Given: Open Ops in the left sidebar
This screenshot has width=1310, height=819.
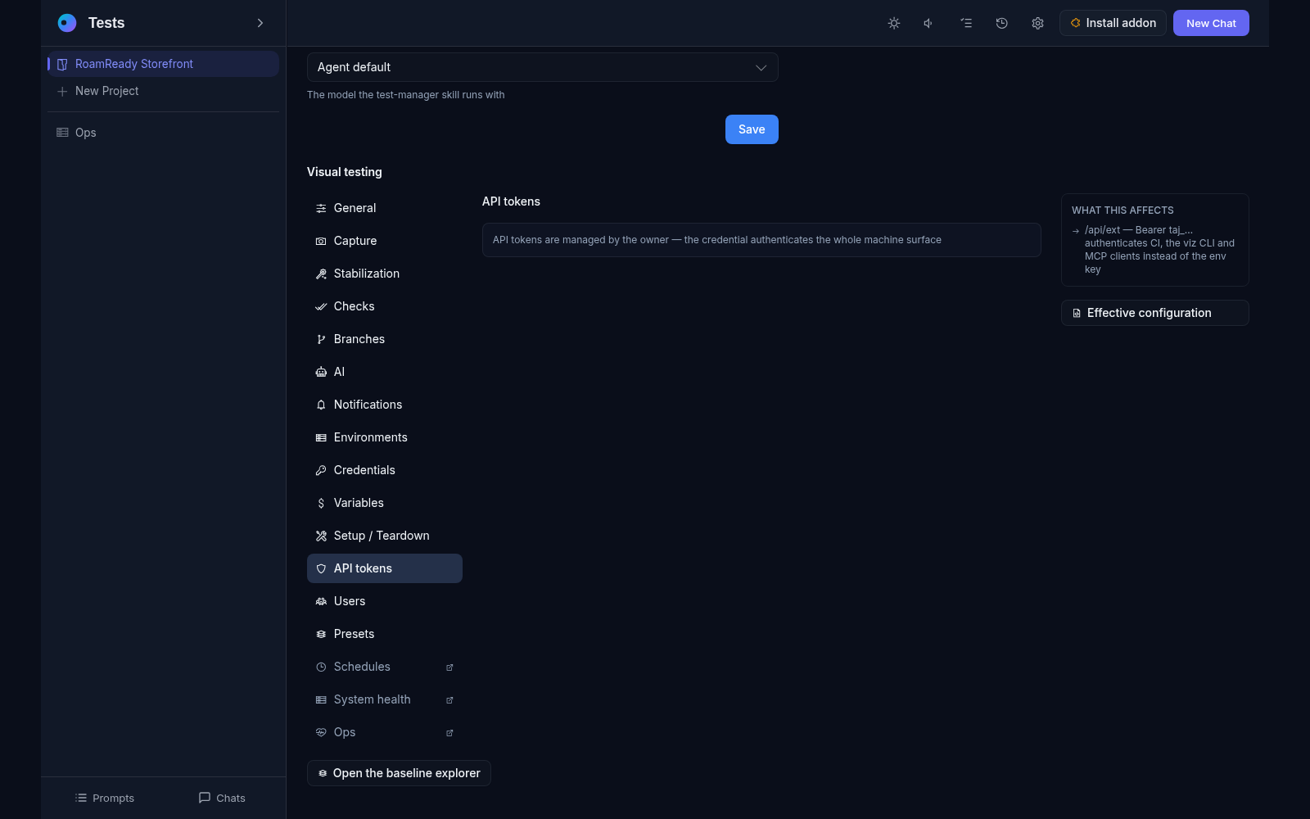Looking at the screenshot, I should click(163, 133).
